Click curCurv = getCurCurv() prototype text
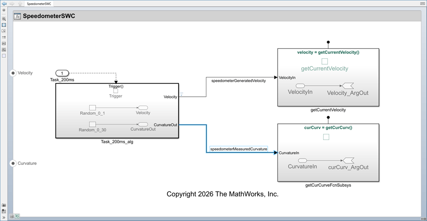Viewport: 427px width, 221px height. tap(328, 128)
